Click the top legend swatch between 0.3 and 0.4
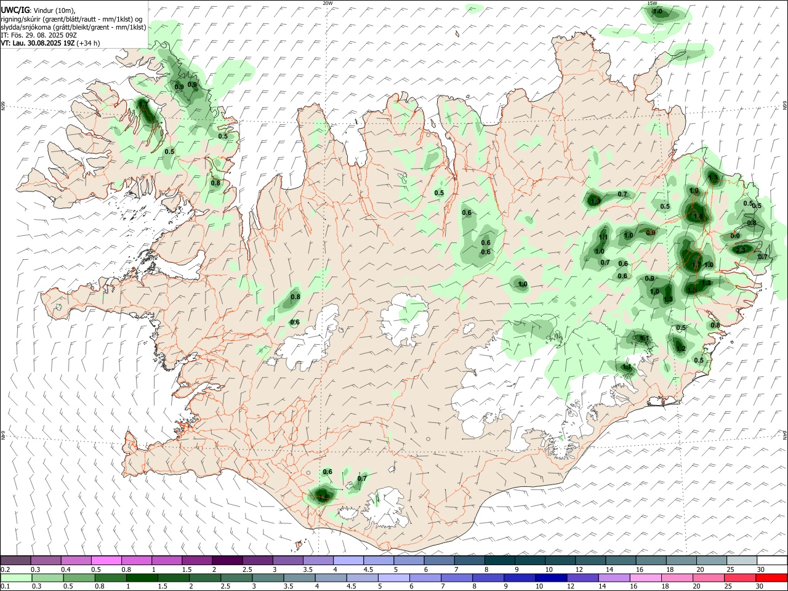The height and width of the screenshot is (591, 788). [x=46, y=560]
